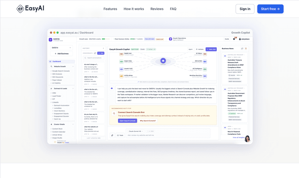
Task: Click the attachment paperclip icon
Action: (112, 135)
